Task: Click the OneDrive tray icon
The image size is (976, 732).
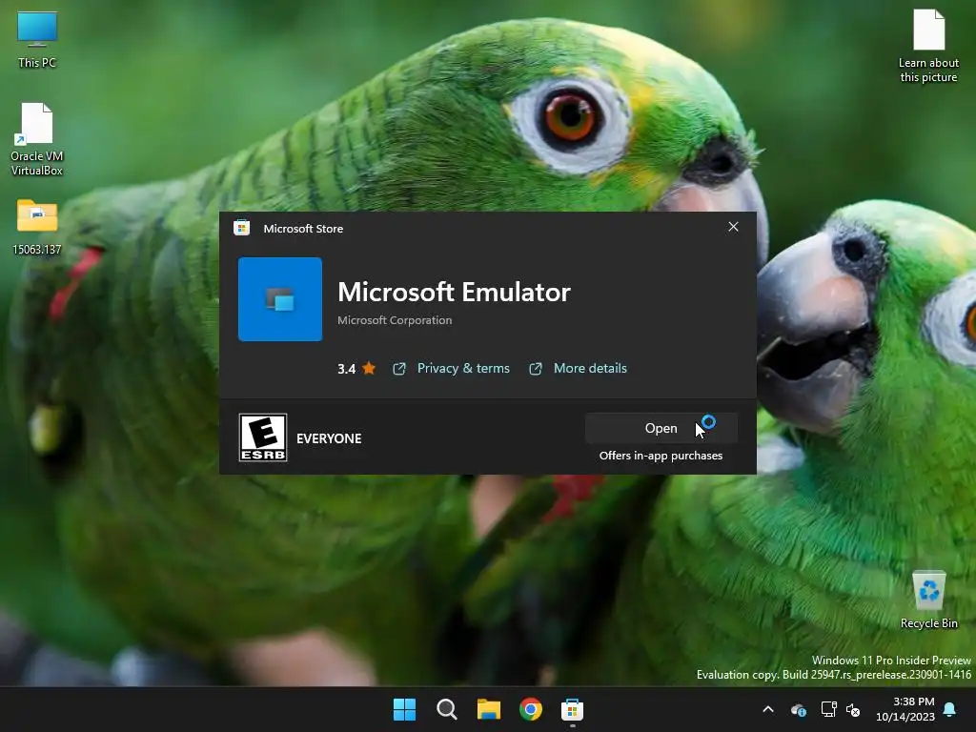Action: 799,709
